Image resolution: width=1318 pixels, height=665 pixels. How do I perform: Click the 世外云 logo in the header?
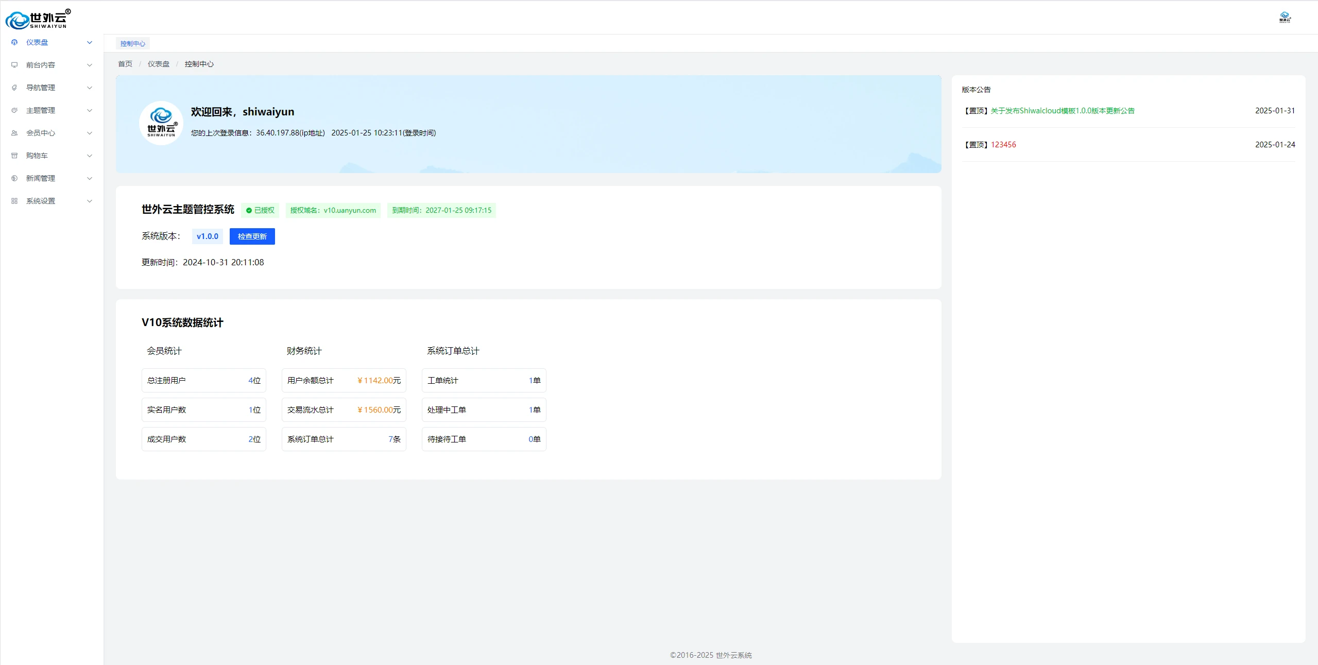pyautogui.click(x=38, y=19)
